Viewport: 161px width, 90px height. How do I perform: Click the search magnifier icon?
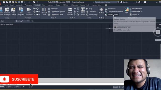[118, 2]
